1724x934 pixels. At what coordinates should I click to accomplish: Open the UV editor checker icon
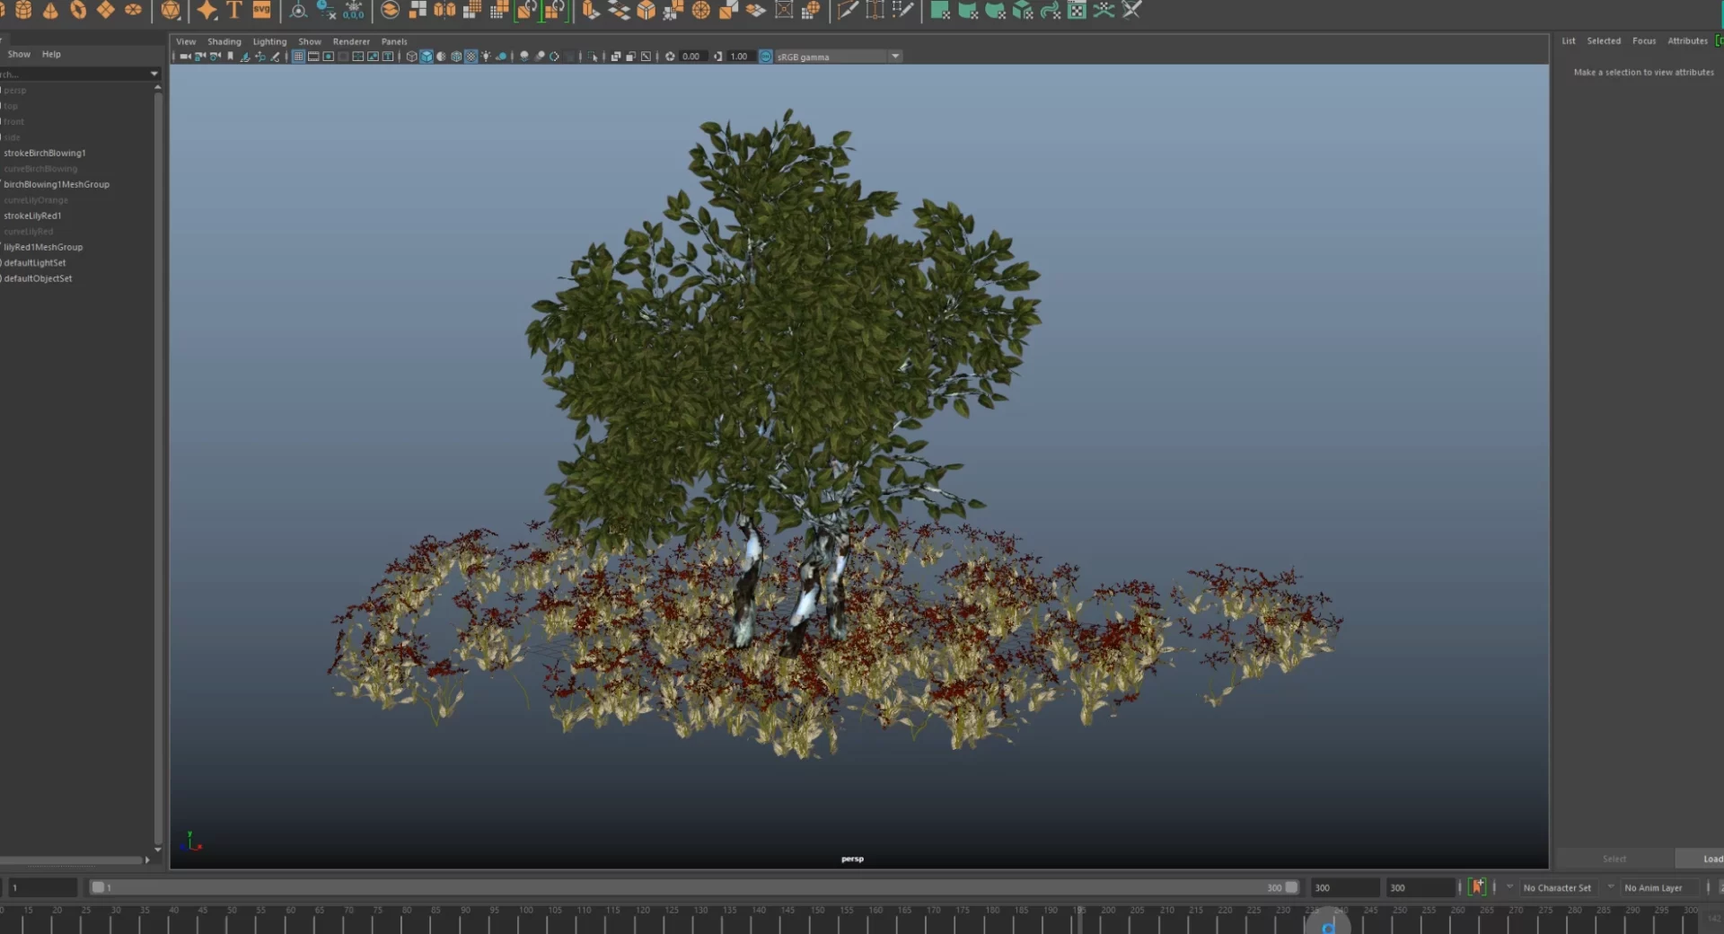pos(1077,10)
